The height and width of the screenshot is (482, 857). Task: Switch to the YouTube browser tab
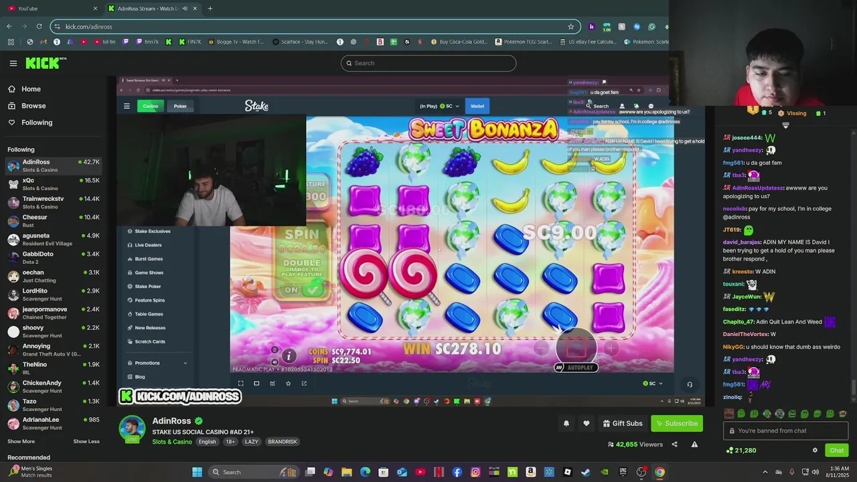(52, 9)
